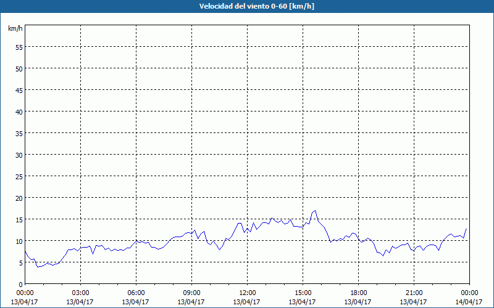Viewport: 494px width, 308px height.
Task: Click the 06:00 time label on x-axis
Action: (x=136, y=293)
